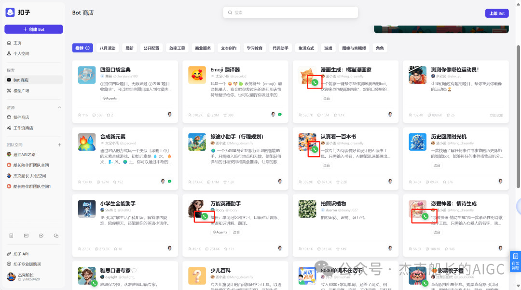Viewport: 521px width, 290px height.
Task: Open the 拍照识植物 bot icon
Action: pyautogui.click(x=307, y=209)
